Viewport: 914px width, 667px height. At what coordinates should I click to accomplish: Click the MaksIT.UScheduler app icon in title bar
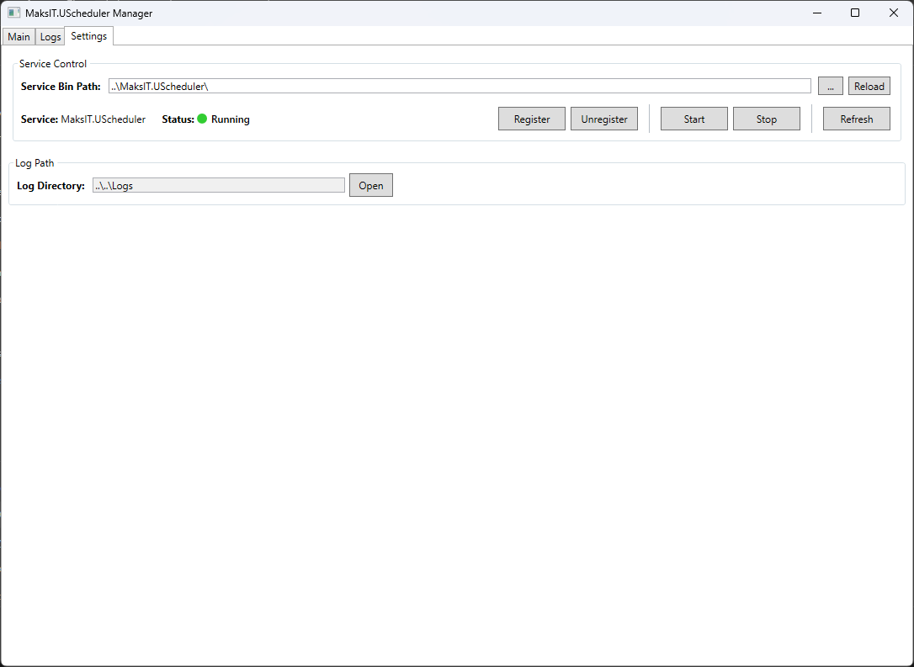pyautogui.click(x=13, y=13)
